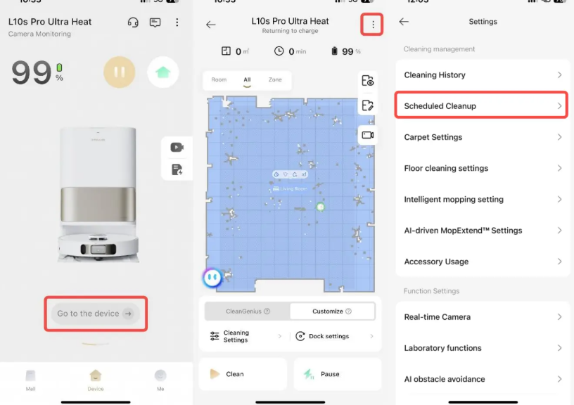Select the Customize mode option

point(332,311)
